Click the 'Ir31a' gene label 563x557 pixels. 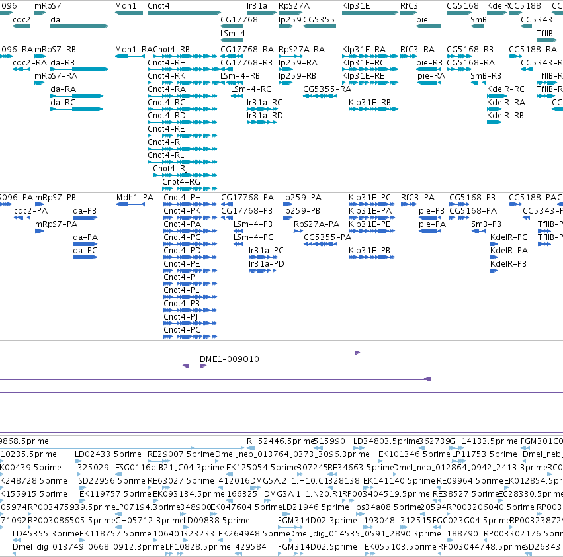(257, 6)
